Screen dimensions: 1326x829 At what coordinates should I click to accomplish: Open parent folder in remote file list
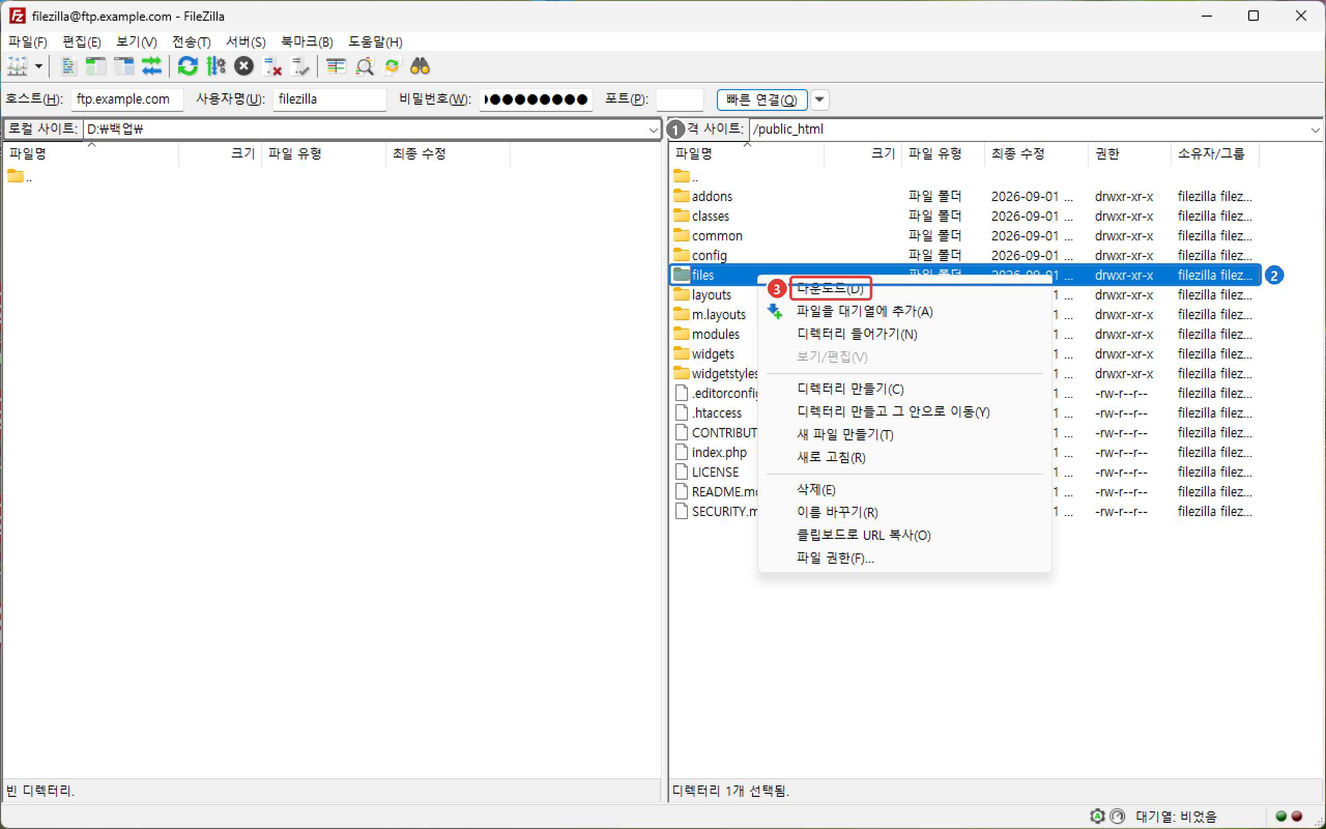click(x=685, y=177)
